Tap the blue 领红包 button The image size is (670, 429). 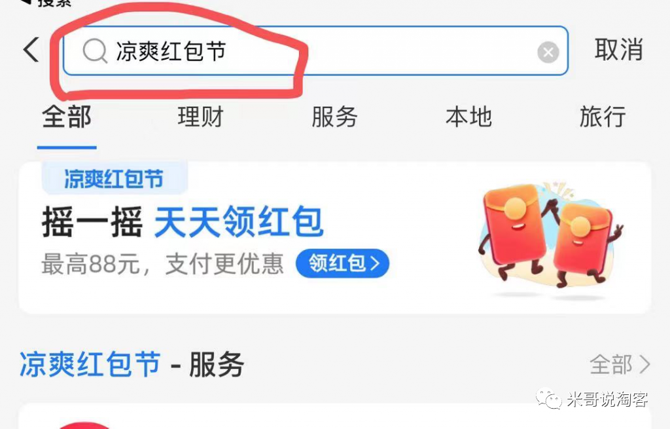point(343,263)
